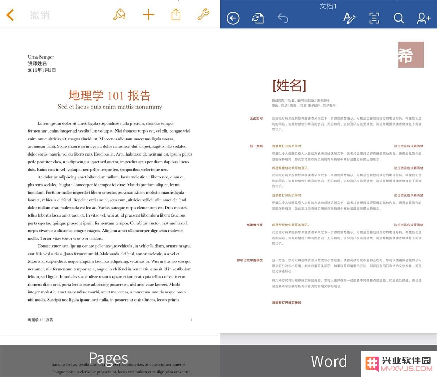Tap the 撤销 undo label in Pages
The image size is (437, 377).
pos(39,15)
